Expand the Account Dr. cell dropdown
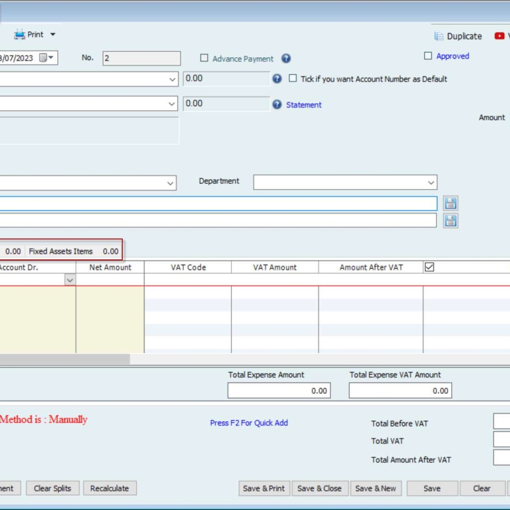The height and width of the screenshot is (510, 510). click(x=69, y=280)
